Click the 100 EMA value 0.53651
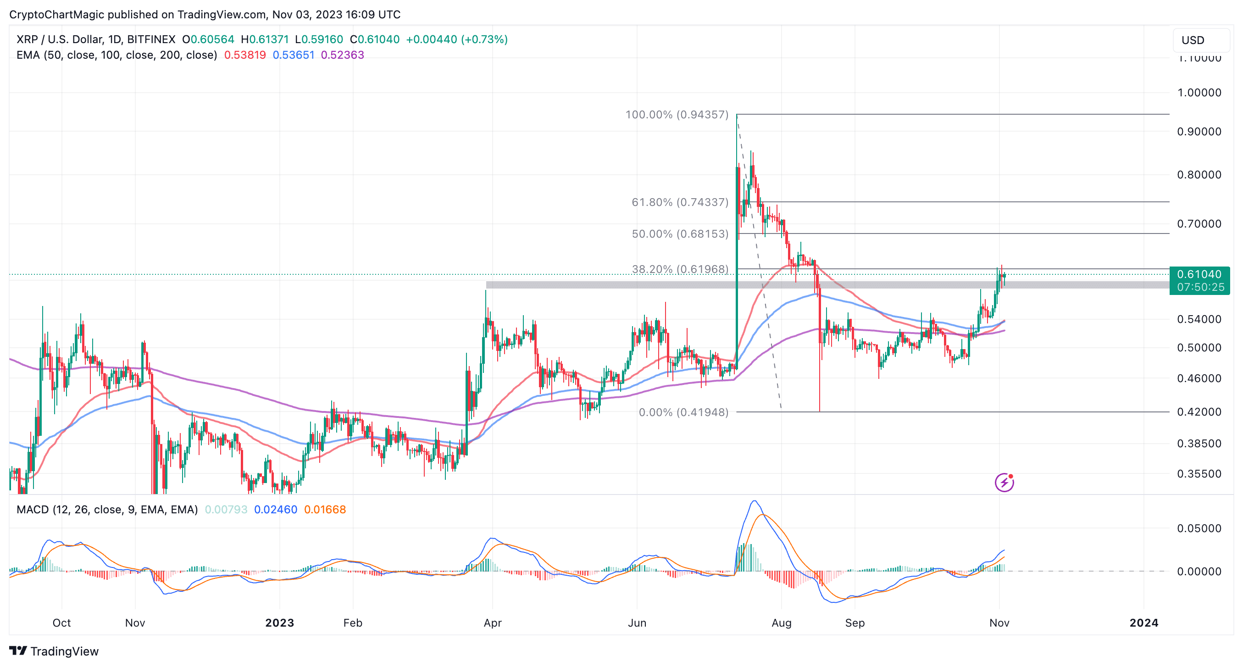1243x667 pixels. pyautogui.click(x=294, y=55)
